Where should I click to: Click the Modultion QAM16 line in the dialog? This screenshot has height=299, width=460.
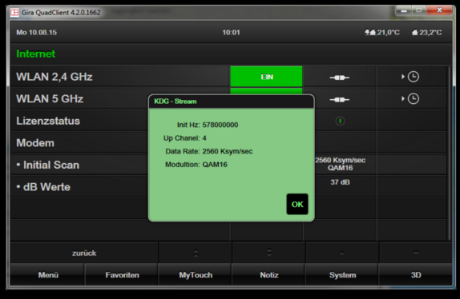(196, 165)
